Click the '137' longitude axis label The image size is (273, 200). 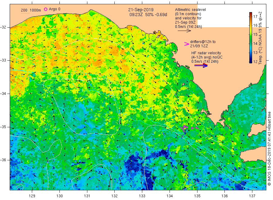pos(252,196)
